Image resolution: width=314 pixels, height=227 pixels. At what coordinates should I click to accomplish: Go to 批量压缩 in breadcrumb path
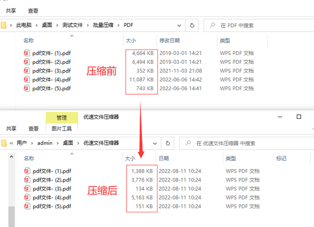(103, 25)
